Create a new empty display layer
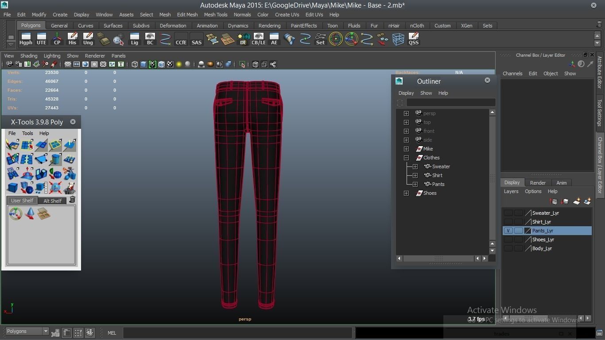 click(577, 201)
